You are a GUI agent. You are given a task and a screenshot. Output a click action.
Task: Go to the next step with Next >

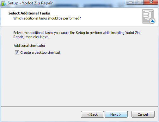pyautogui.click(x=116, y=114)
